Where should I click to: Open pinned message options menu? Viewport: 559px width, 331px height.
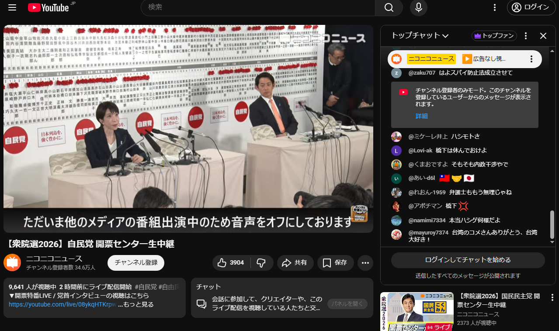pos(531,59)
